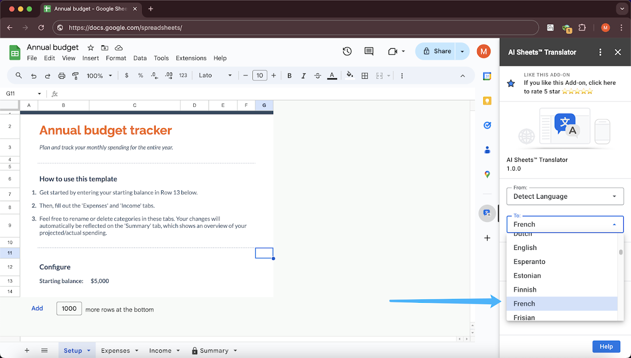The image size is (631, 358).
Task: Open the Format menu
Action: coord(116,58)
